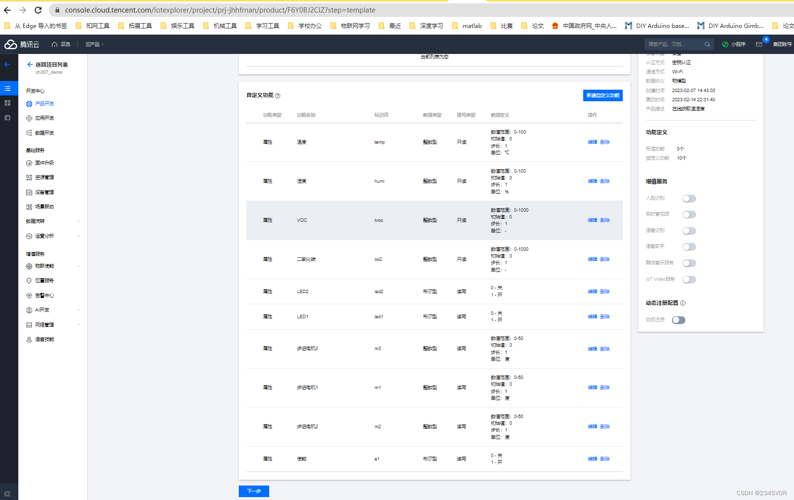Click the 腾讯云 Tencent Cloud logo
Image resolution: width=794 pixels, height=500 pixels.
tap(22, 44)
